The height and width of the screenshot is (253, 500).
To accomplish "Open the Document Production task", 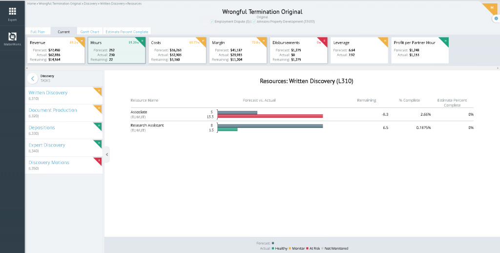I will click(53, 110).
